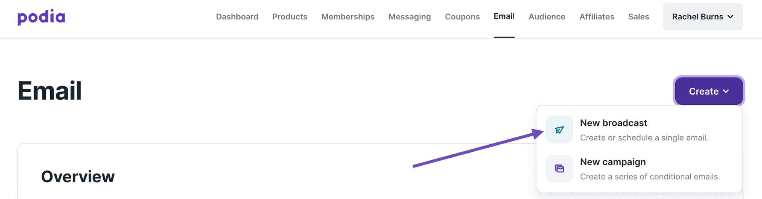Click the podia logo
The height and width of the screenshot is (199, 762).
tap(41, 17)
